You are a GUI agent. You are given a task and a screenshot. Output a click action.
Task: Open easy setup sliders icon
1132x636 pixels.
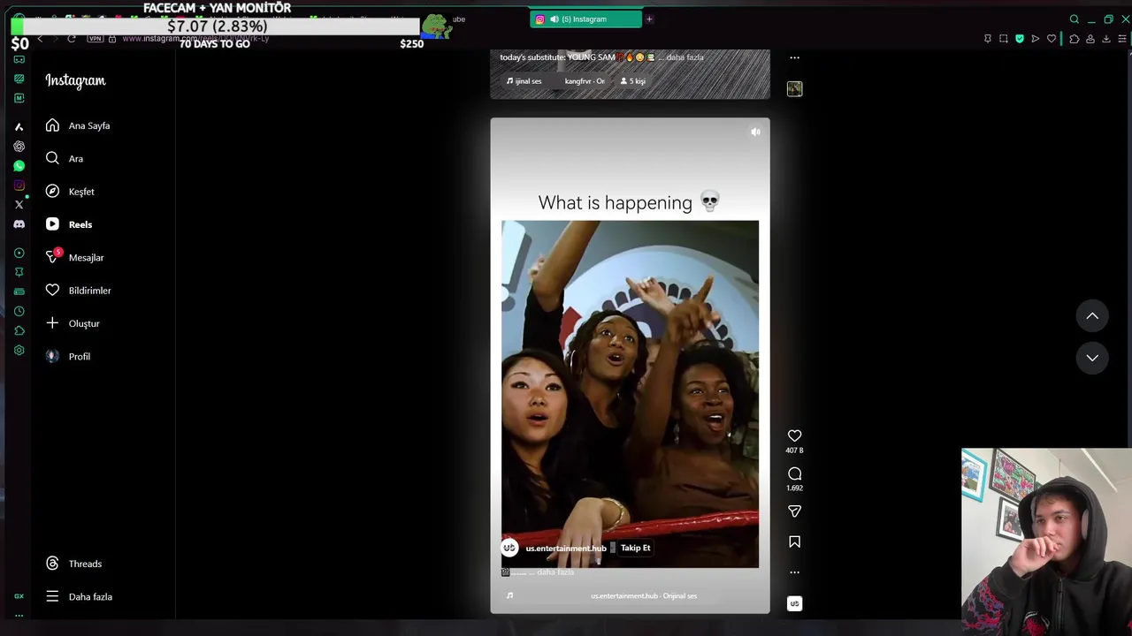[1122, 39]
